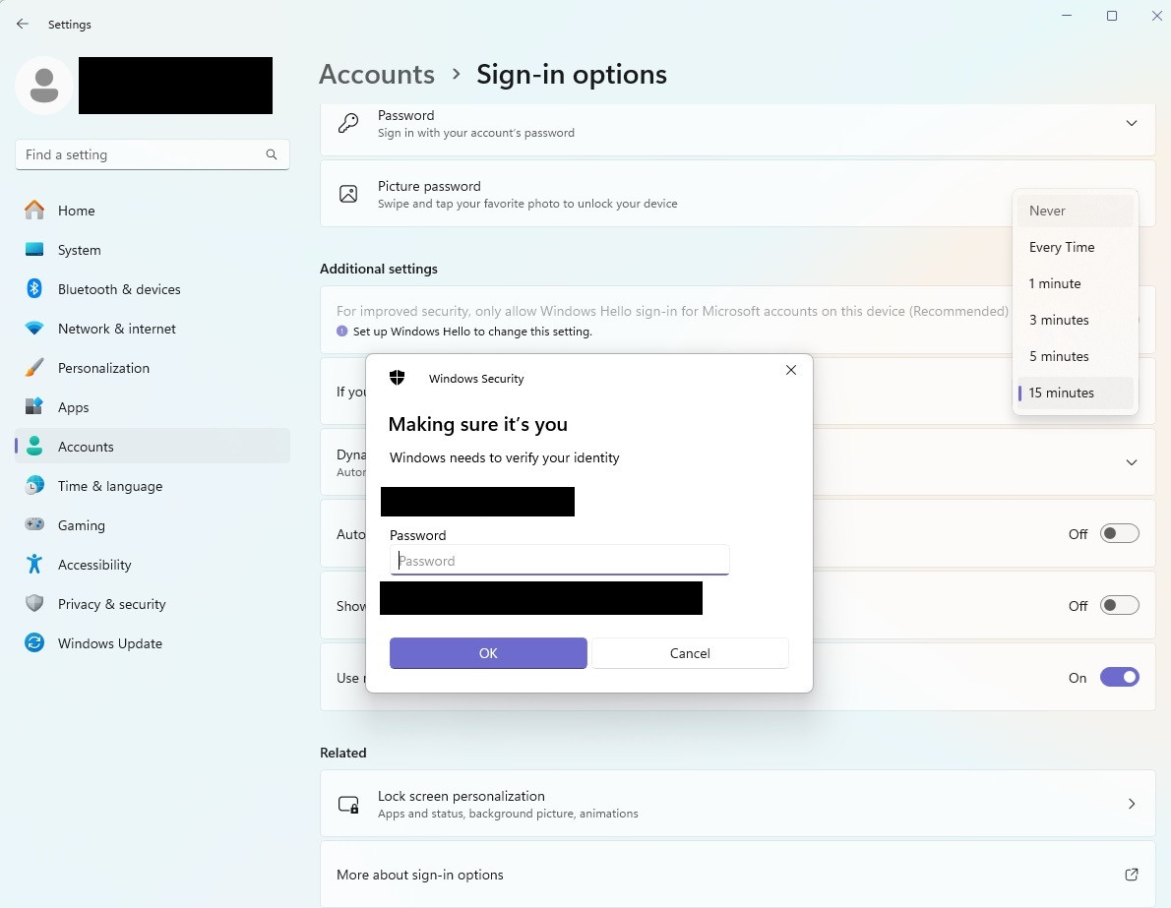Click the Accessibility figure icon
Image resolution: width=1171 pixels, height=908 pixels.
[34, 564]
